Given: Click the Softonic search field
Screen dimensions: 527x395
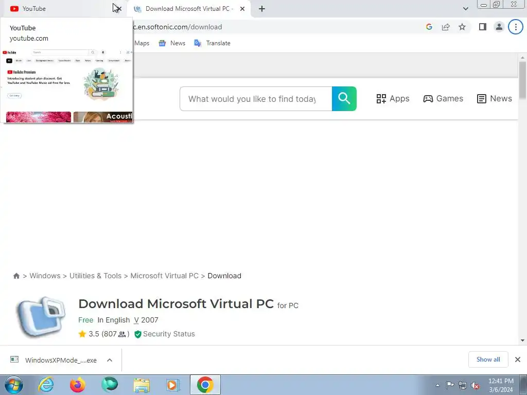Looking at the screenshot, I should pos(256,99).
